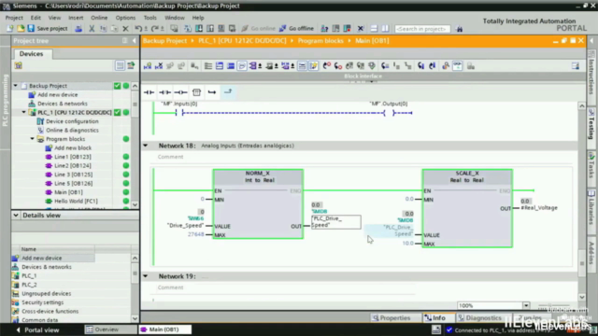The image size is (598, 336).
Task: Click the delete network icon
Action: 159,66
